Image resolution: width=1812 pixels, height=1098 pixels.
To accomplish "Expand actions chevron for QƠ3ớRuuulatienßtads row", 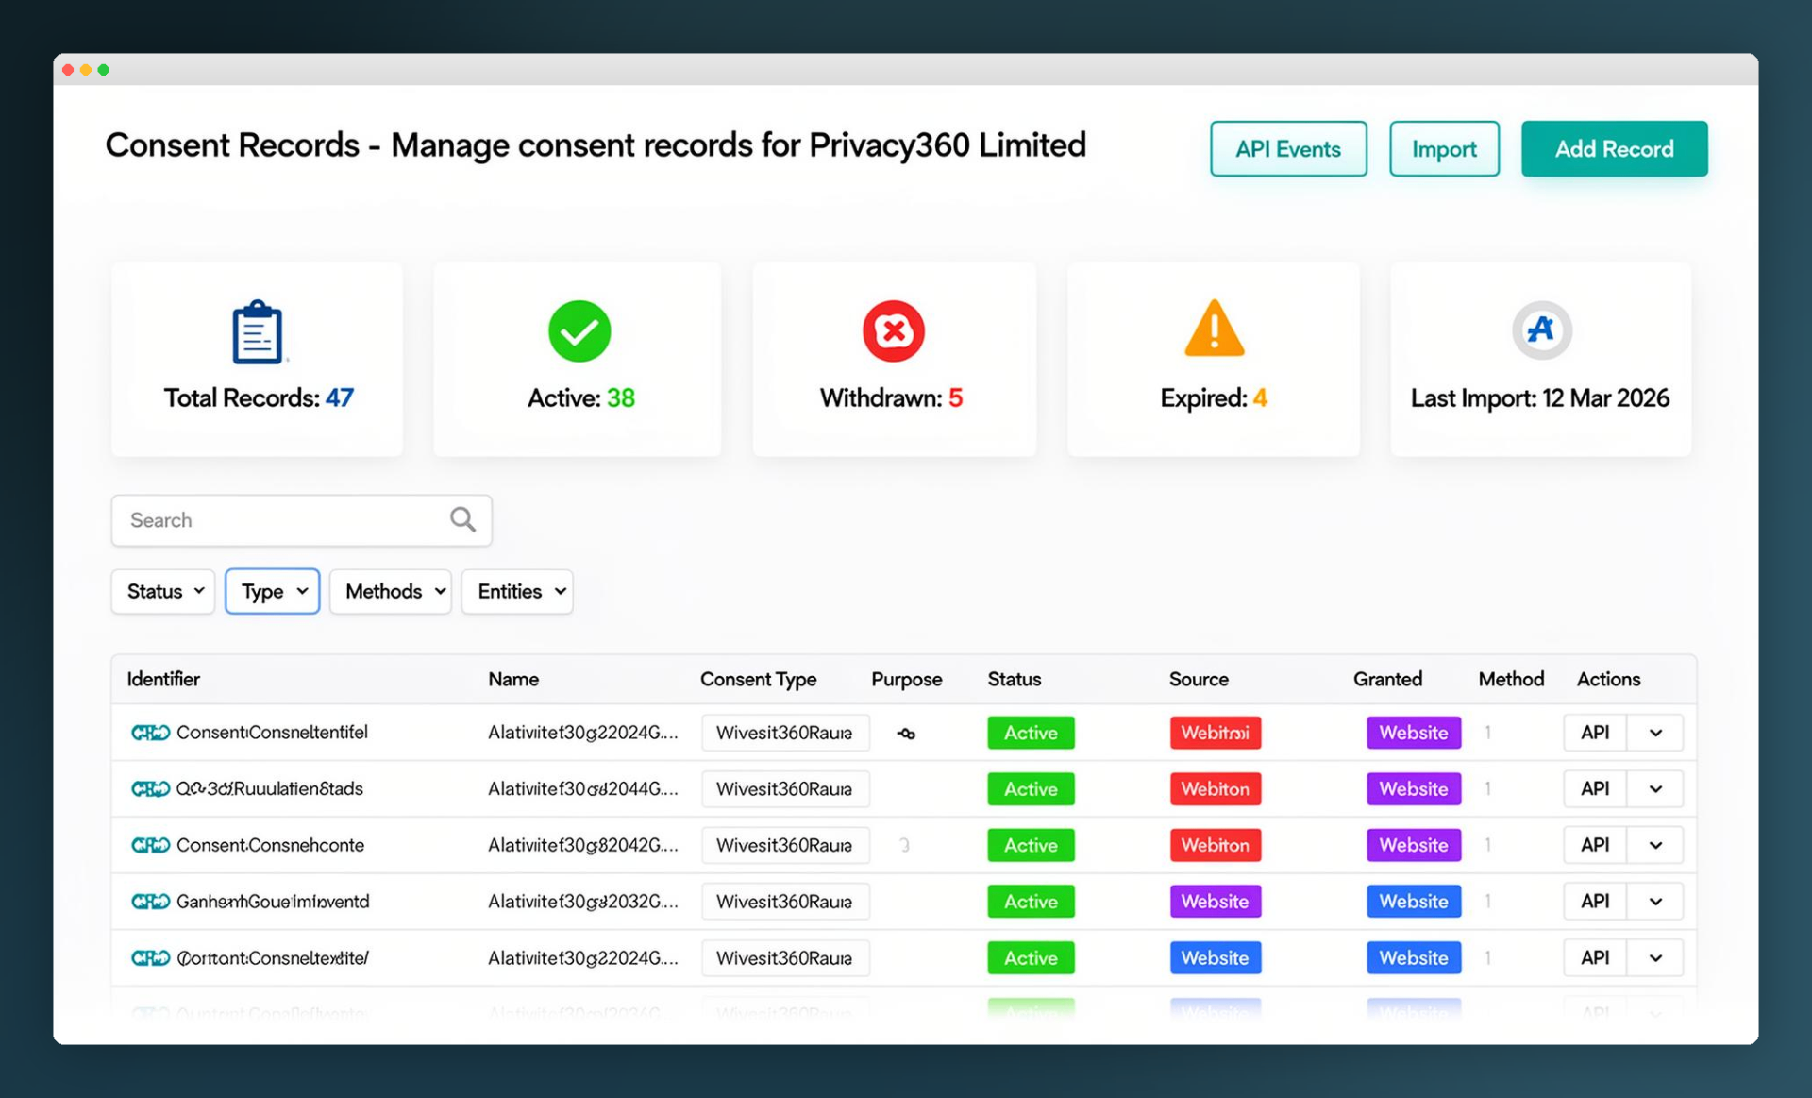I will click(x=1655, y=788).
